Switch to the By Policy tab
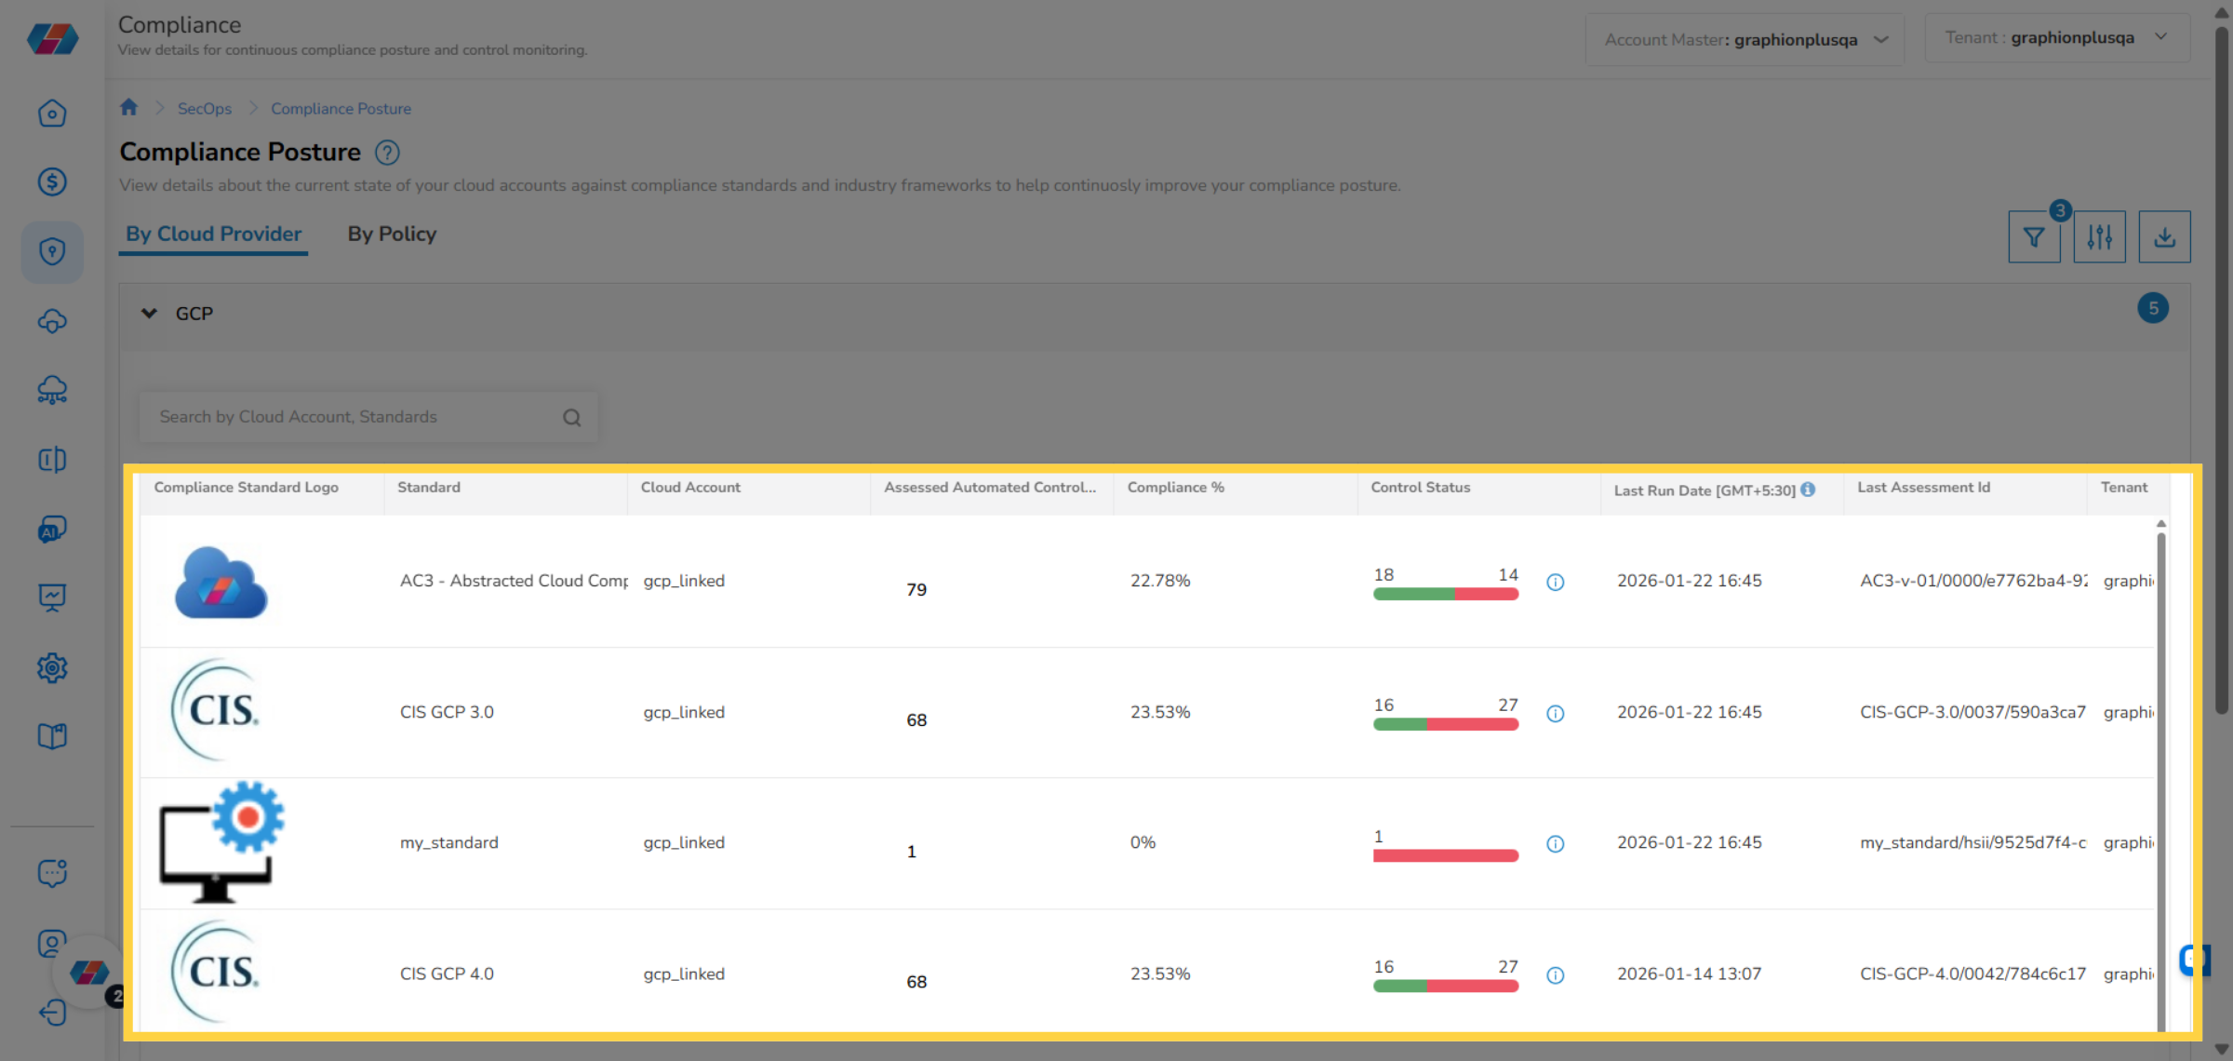Screen dimensions: 2233x1061 (x=392, y=235)
